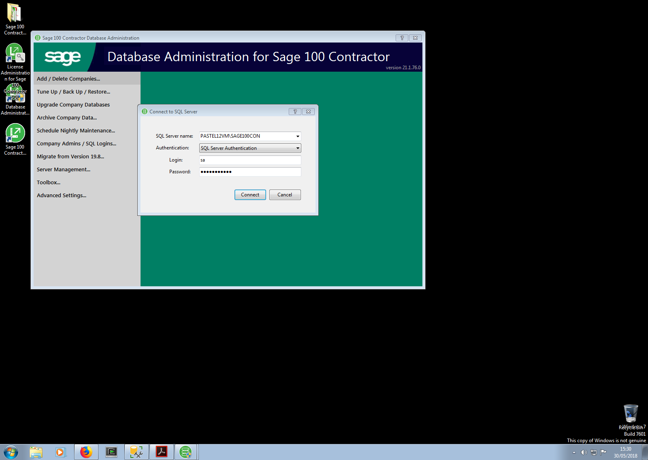Select Upgrade Company Databases
This screenshot has width=648, height=460.
coord(87,104)
